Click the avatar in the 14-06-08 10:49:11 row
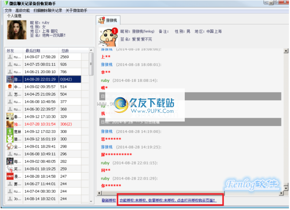Image resolution: width=290 pixels, height=210 pixels. 10,154
